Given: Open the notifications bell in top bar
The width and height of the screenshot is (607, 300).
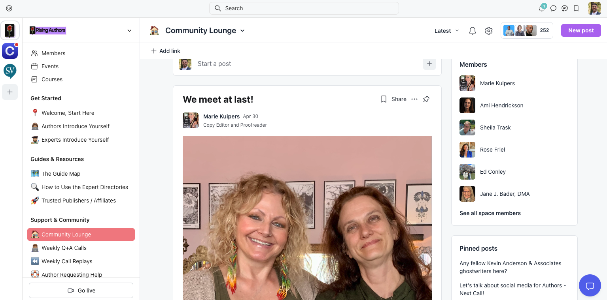Looking at the screenshot, I should click(x=542, y=8).
